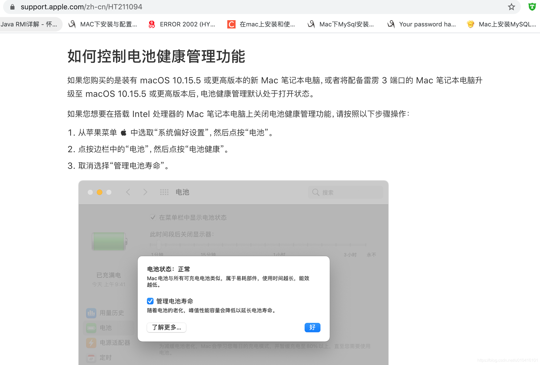Click the forward chevron in battery window

(145, 192)
